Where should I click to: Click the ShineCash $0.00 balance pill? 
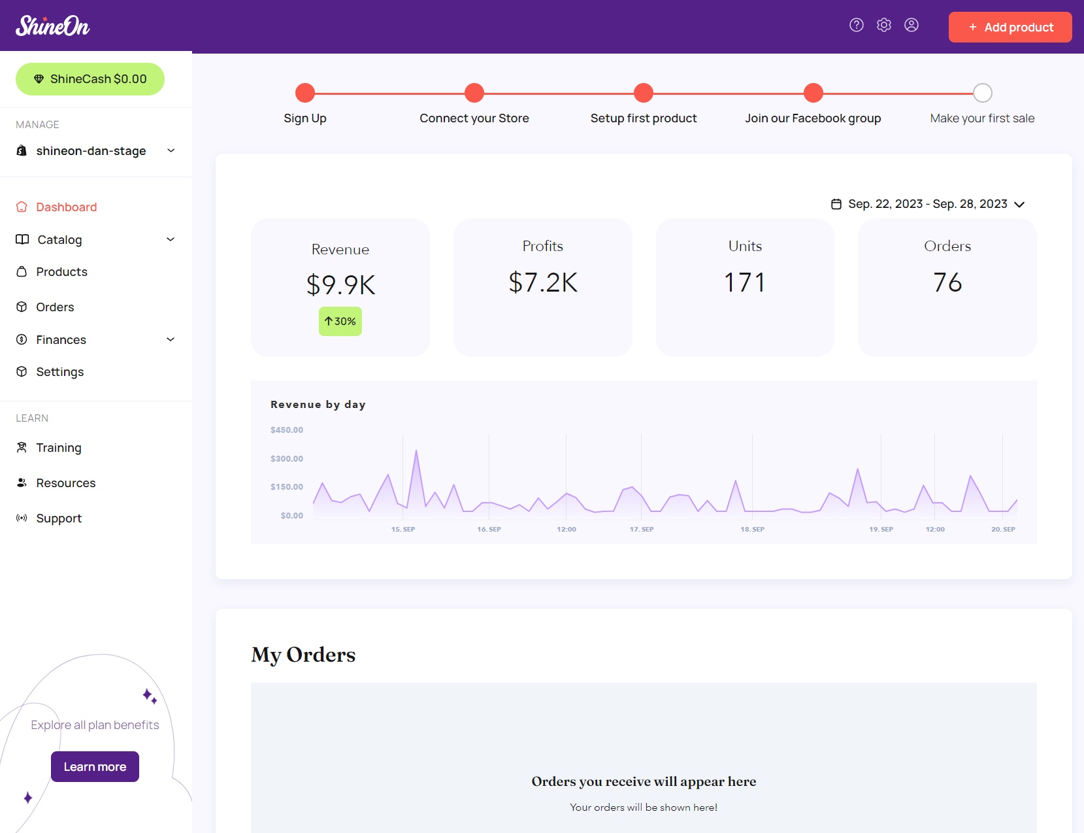(x=90, y=79)
